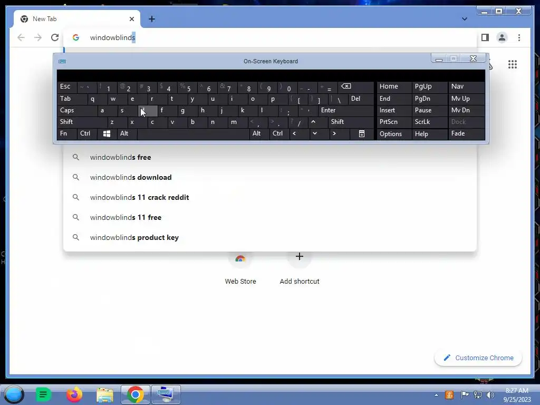Click the Del key on the on-screen keyboard

[361, 99]
